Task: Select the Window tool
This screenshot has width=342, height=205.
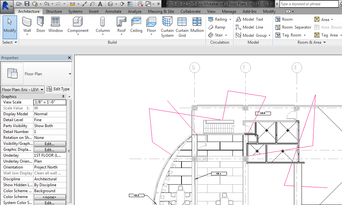Action: click(x=55, y=25)
